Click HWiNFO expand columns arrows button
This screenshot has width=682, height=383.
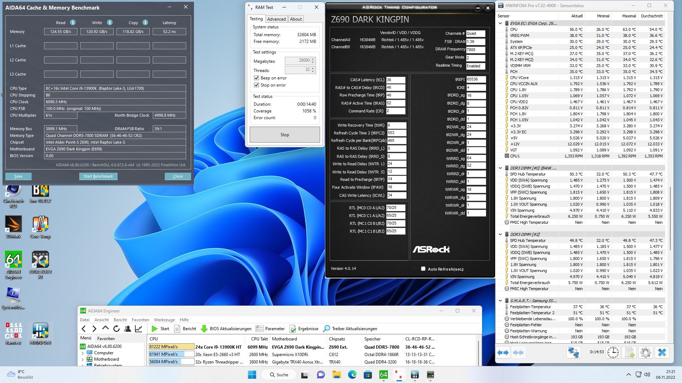pyautogui.click(x=503, y=353)
